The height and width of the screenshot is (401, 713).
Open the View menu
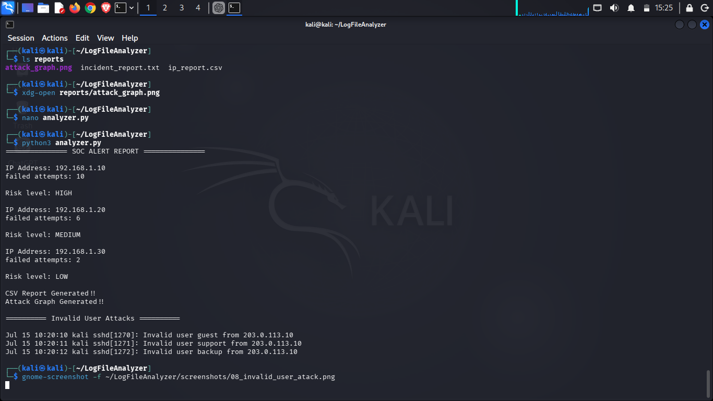105,38
